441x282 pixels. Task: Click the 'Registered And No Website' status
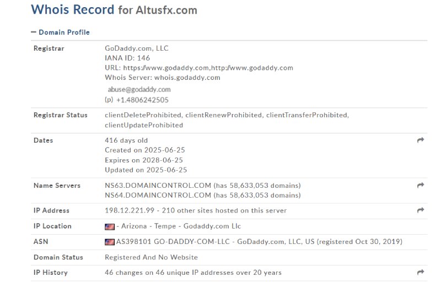(151, 257)
